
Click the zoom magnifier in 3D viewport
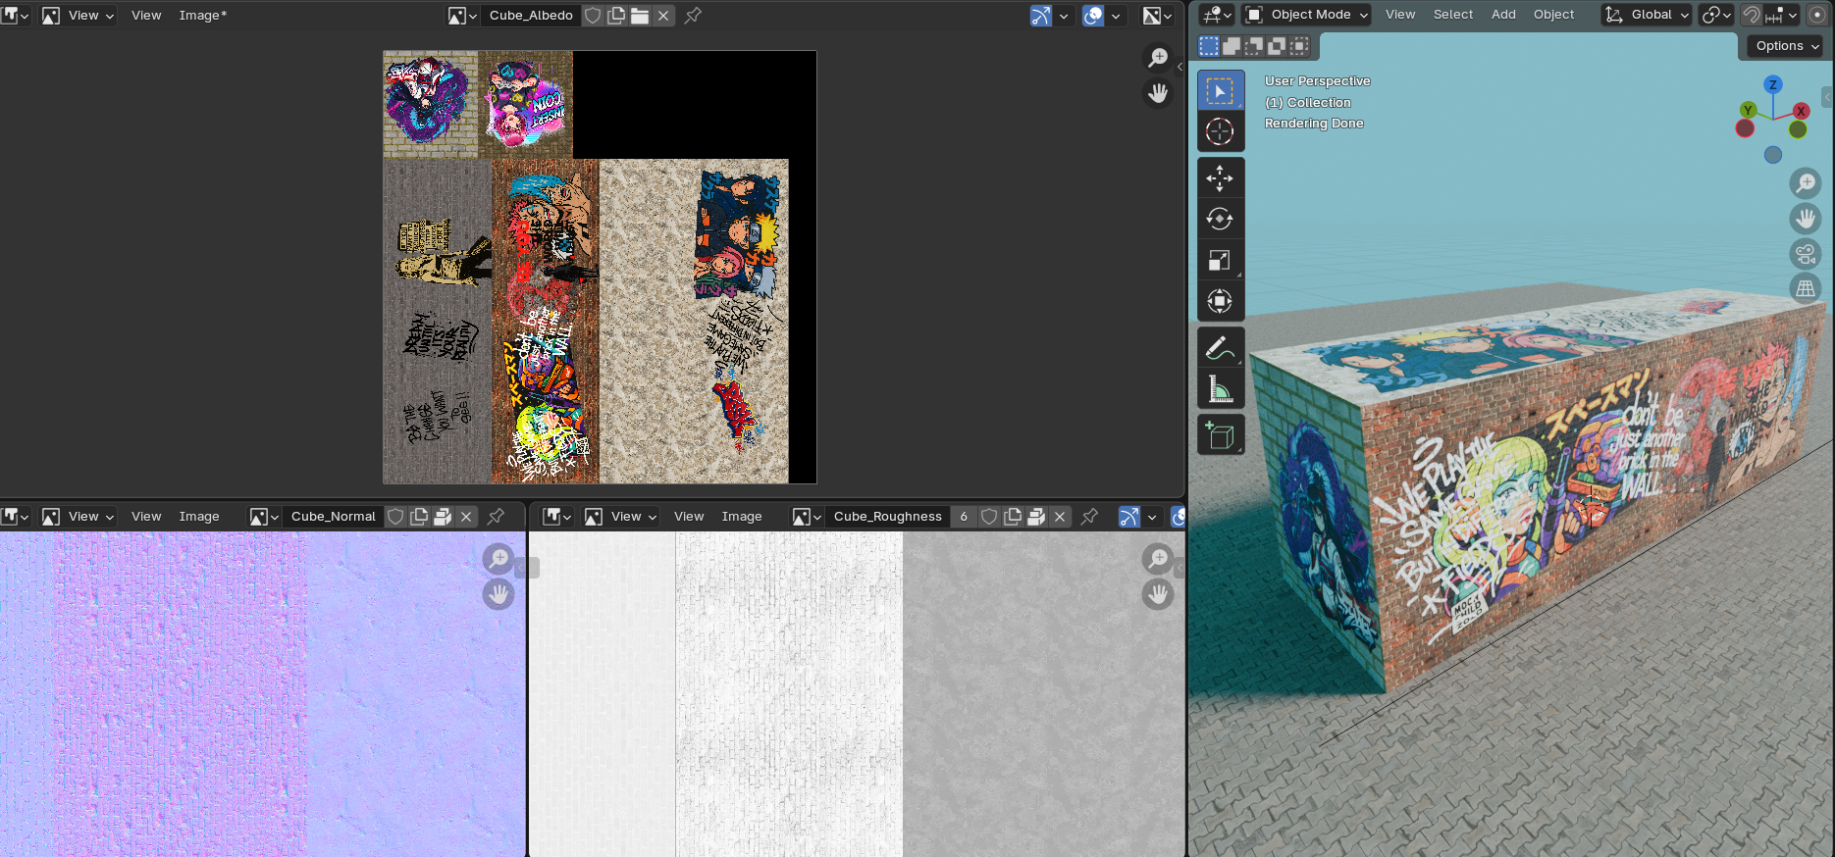pyautogui.click(x=1806, y=183)
